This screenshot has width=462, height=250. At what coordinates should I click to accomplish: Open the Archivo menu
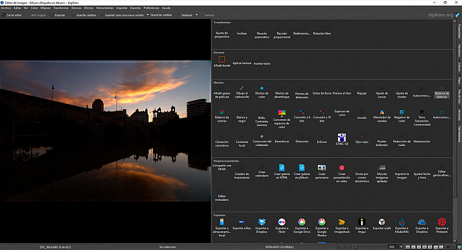click(x=6, y=8)
